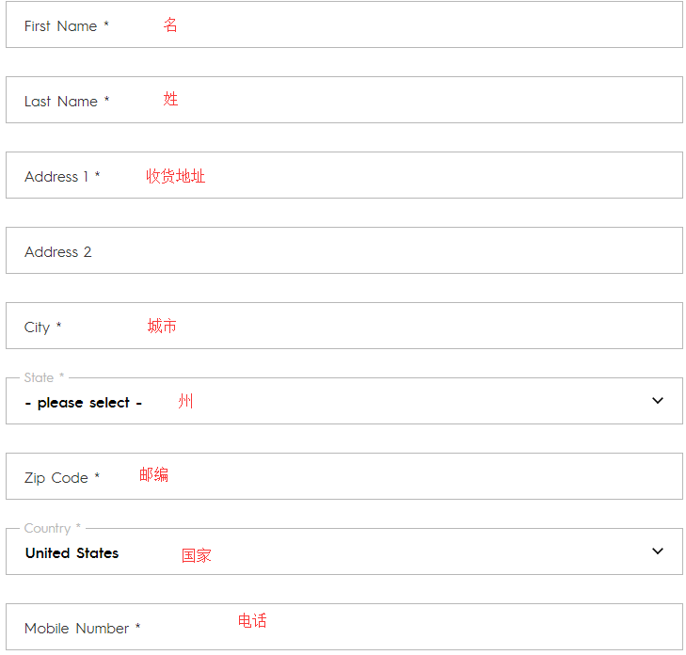Click the red 电话 annotation in Mobile field
Screen dimensions: 686x655
[x=252, y=621]
